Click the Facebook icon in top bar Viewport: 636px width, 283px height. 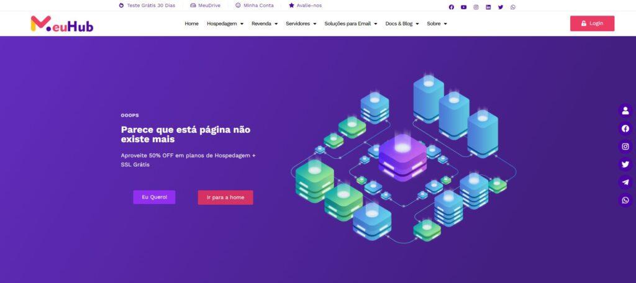point(452,7)
